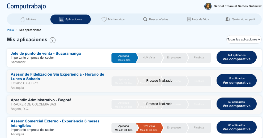This screenshot has width=263, height=138.
Task: Click the magnifier icon for Buscar ofertas
Action: (145, 19)
